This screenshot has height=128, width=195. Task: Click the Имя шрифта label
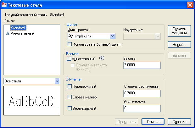(78, 30)
